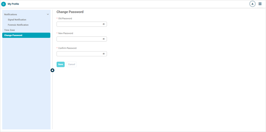This screenshot has width=266, height=132.
Task: Open Signal Notification settings
Action: [17, 20]
